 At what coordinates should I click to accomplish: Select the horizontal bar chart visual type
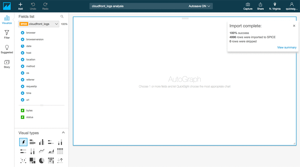coord(32,142)
